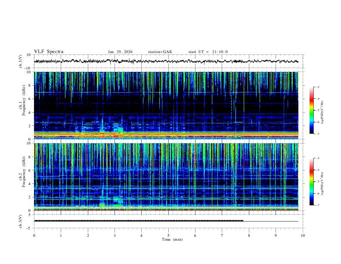Image resolution: width=341 pixels, height=264 pixels.
Task: Click the ch.2 PSD color scale bar
Action: [312, 182]
